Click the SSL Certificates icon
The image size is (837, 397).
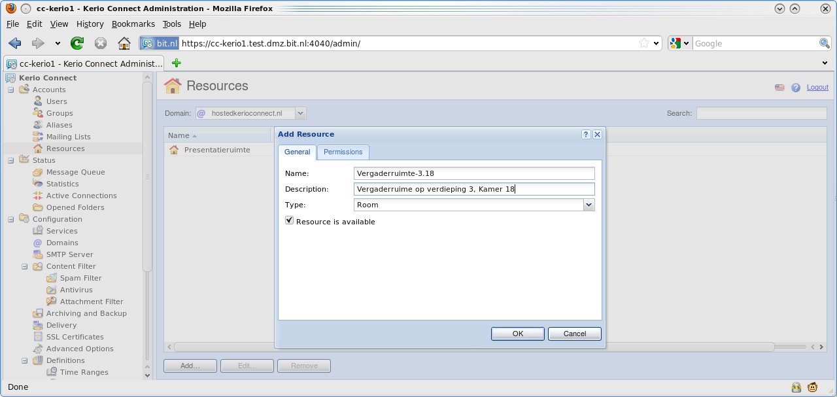pos(38,337)
